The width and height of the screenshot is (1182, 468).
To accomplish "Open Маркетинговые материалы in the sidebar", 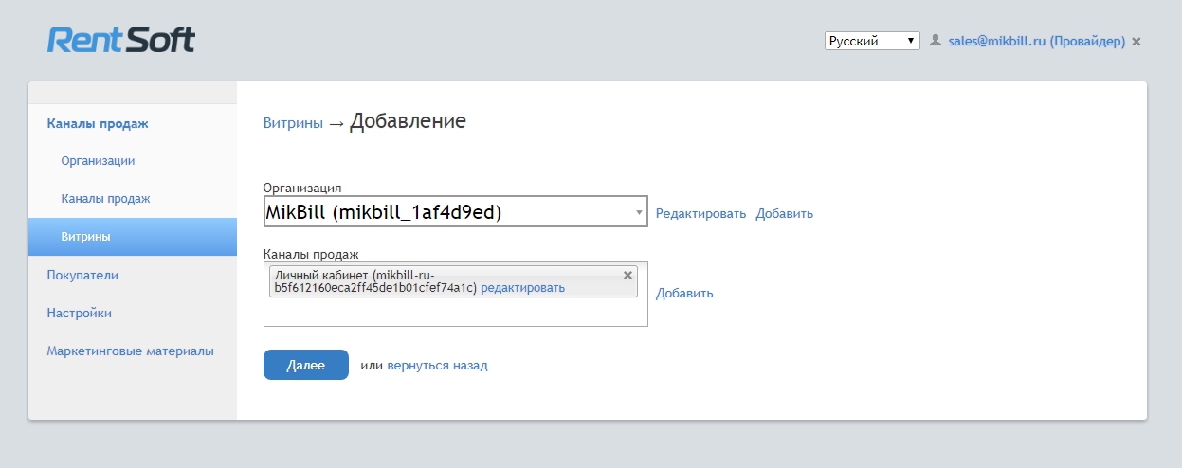I will pyautogui.click(x=130, y=351).
